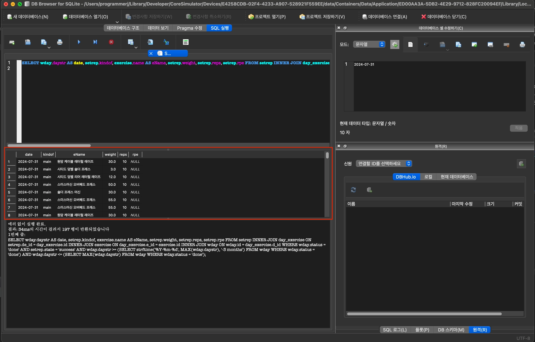Click the Find and Replace icon
The height and width of the screenshot is (342, 535).
(x=166, y=42)
